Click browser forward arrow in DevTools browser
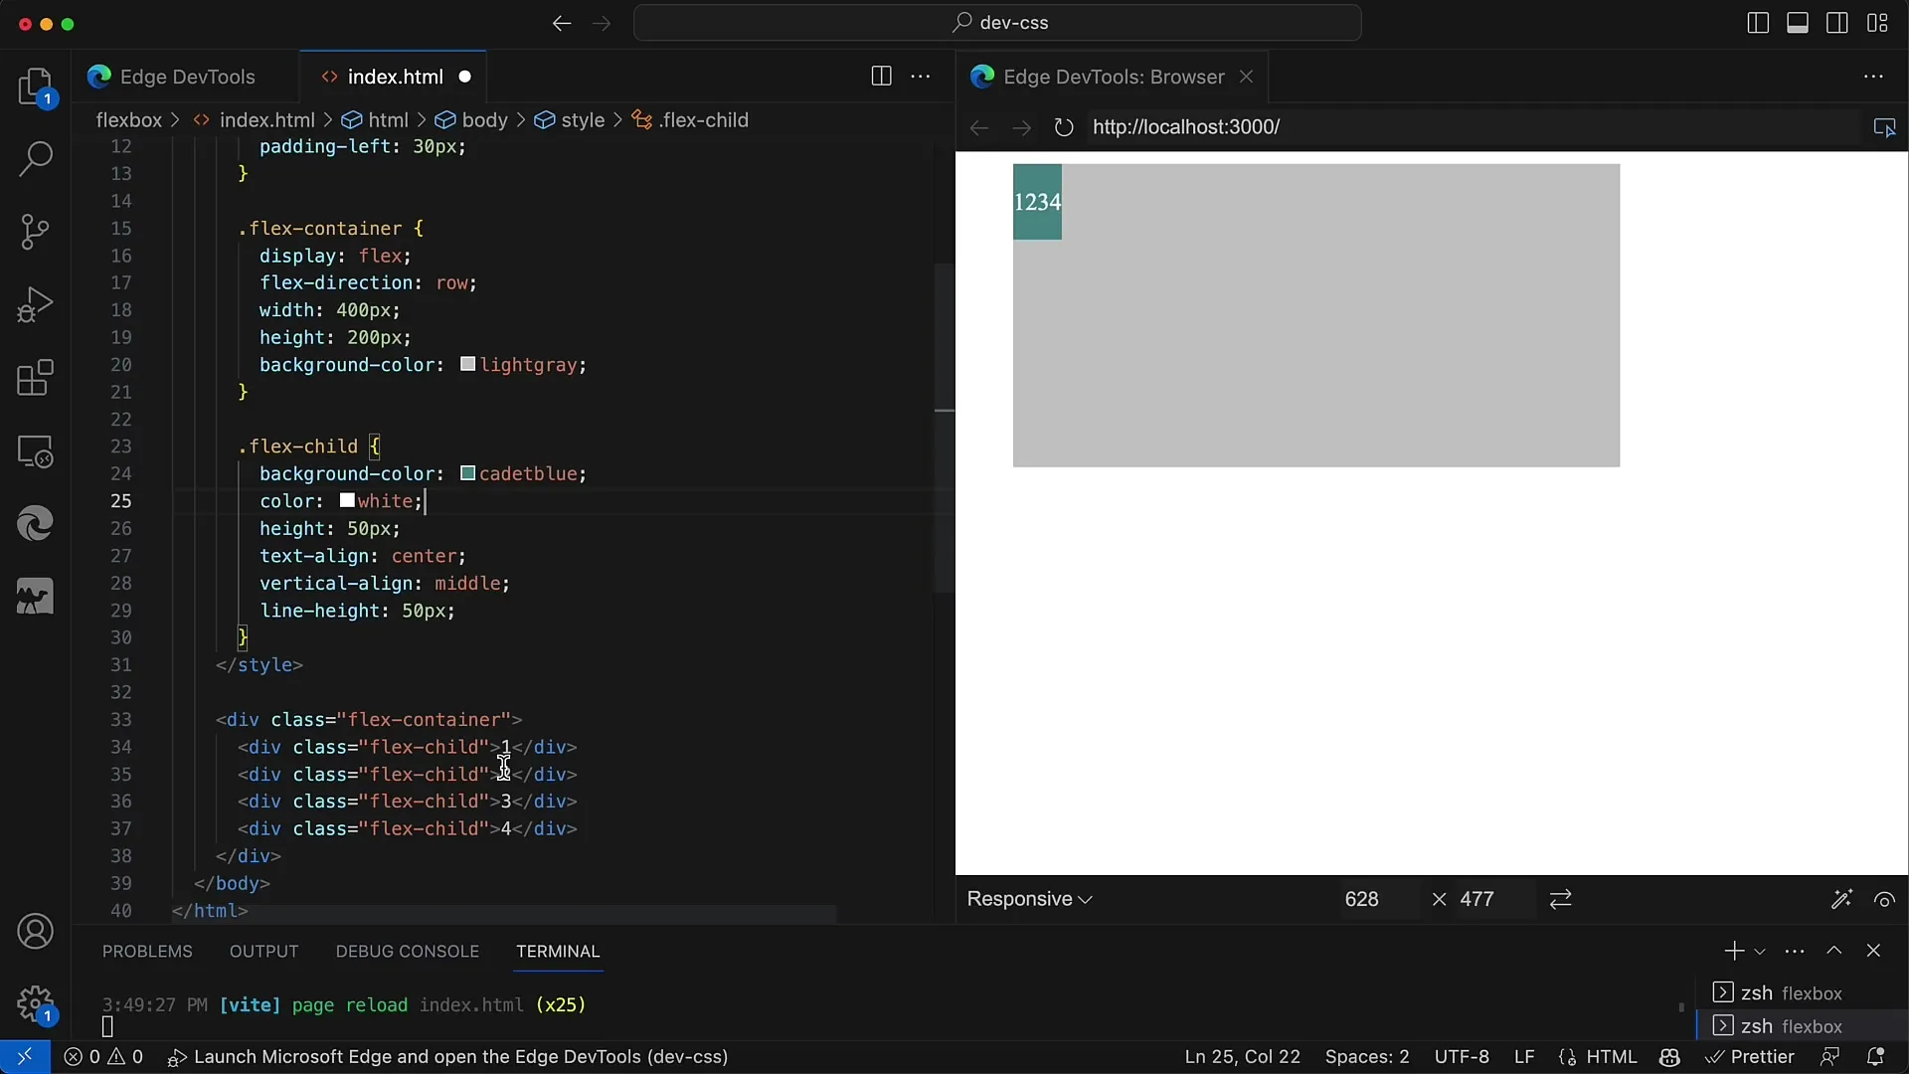 [x=1021, y=127]
